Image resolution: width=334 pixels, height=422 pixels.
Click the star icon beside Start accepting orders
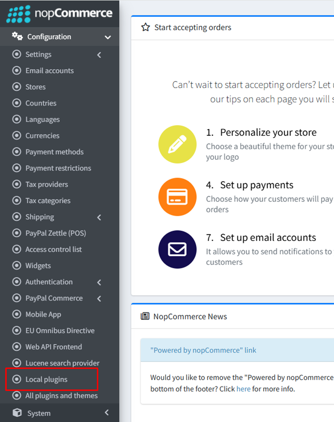pos(145,27)
